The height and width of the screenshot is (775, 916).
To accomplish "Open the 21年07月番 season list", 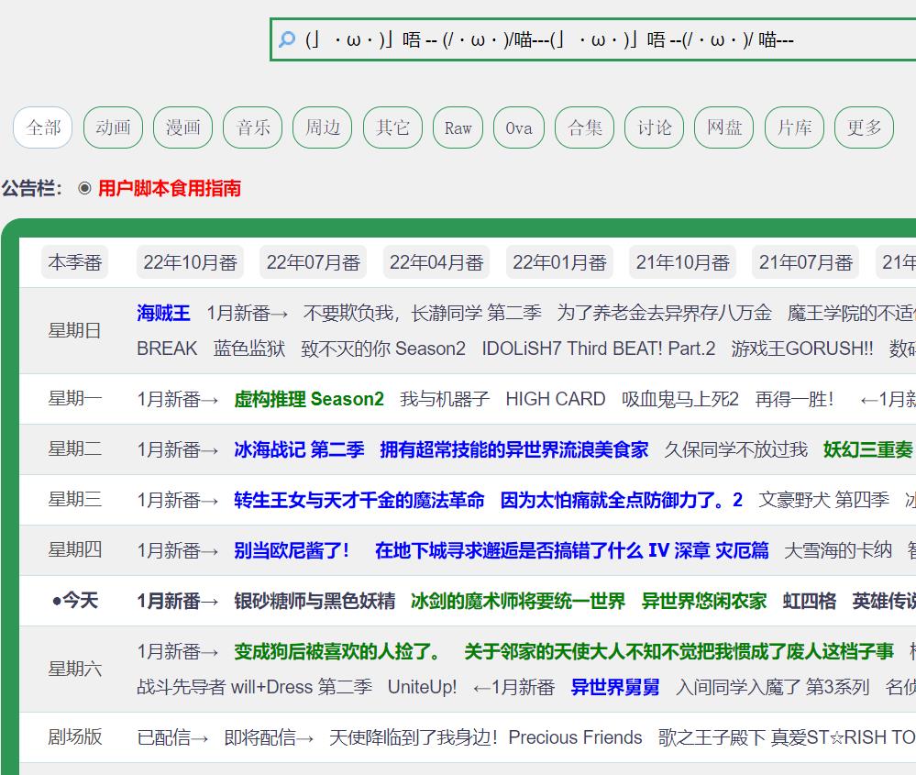I will (804, 261).
